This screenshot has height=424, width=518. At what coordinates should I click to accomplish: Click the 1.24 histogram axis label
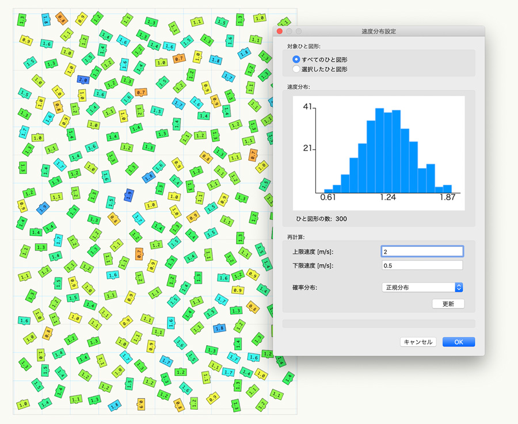click(388, 197)
